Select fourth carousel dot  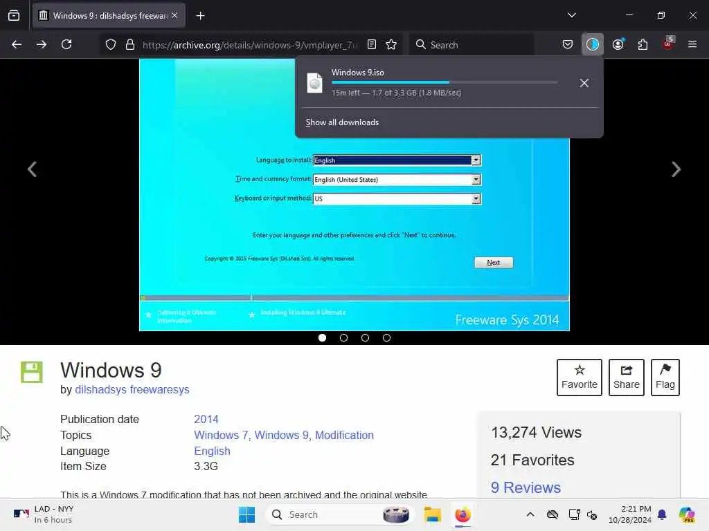386,337
